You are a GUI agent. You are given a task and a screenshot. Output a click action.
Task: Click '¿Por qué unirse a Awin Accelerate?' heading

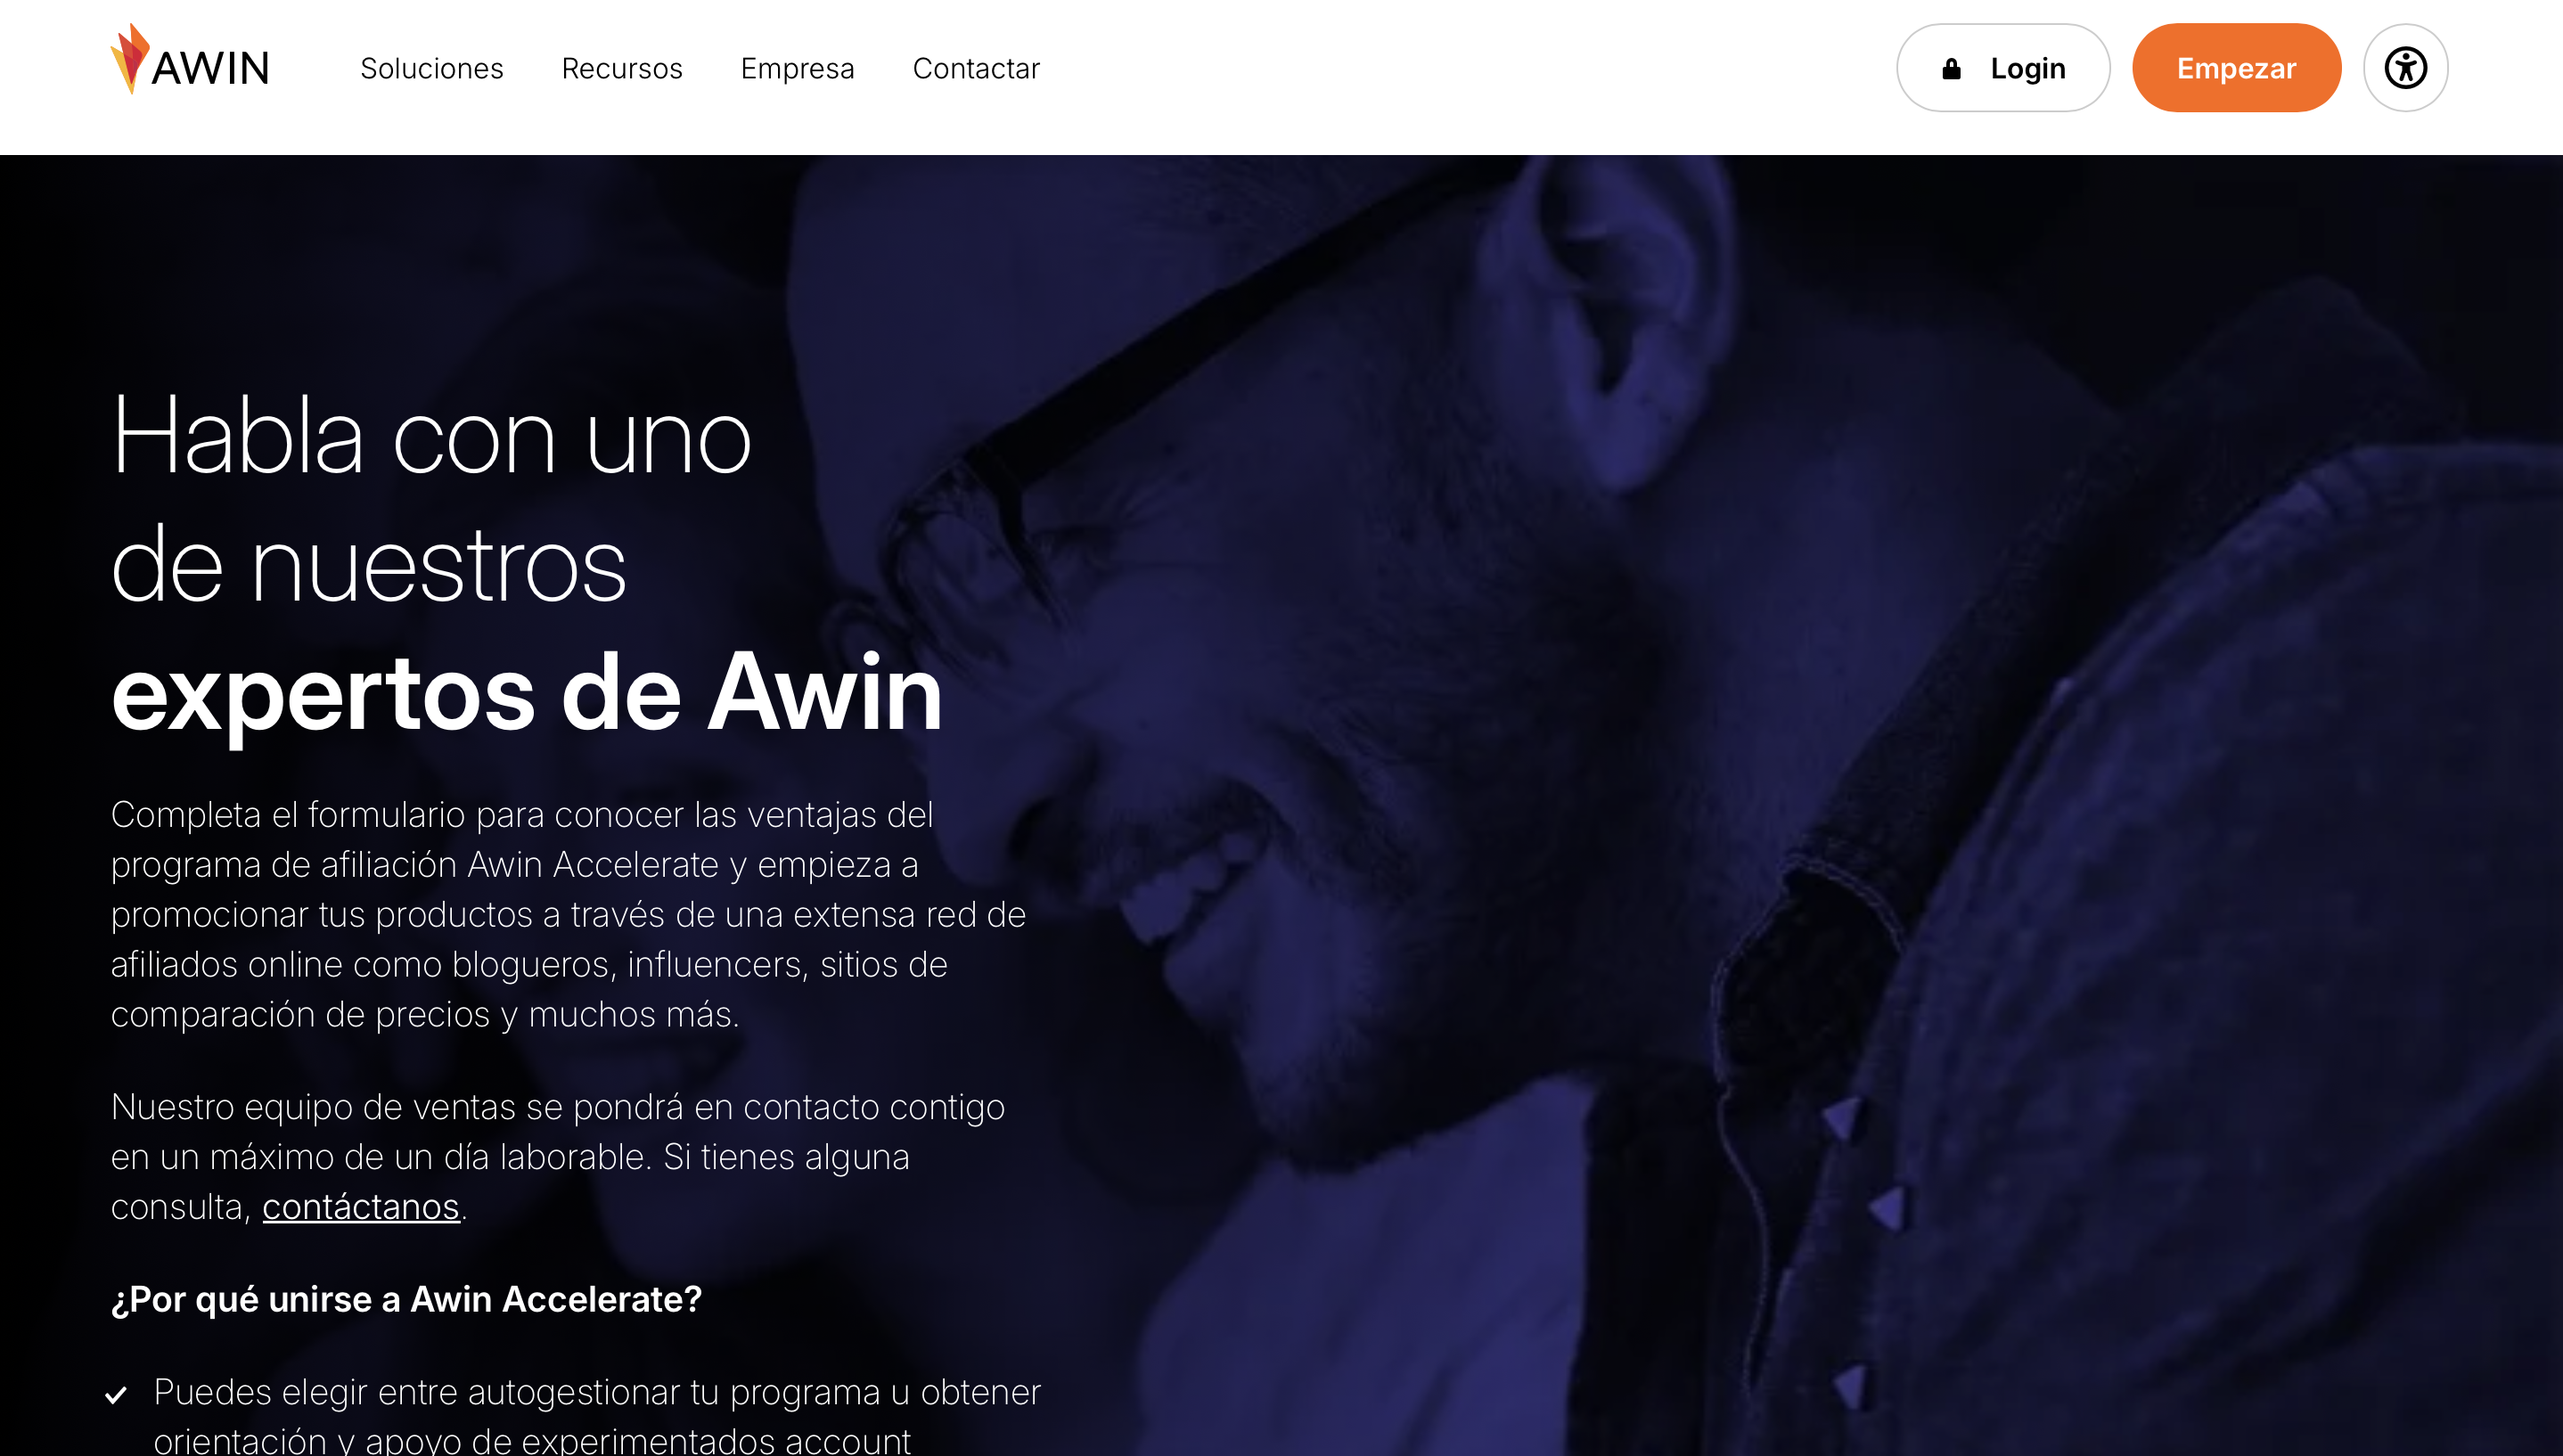click(x=406, y=1299)
